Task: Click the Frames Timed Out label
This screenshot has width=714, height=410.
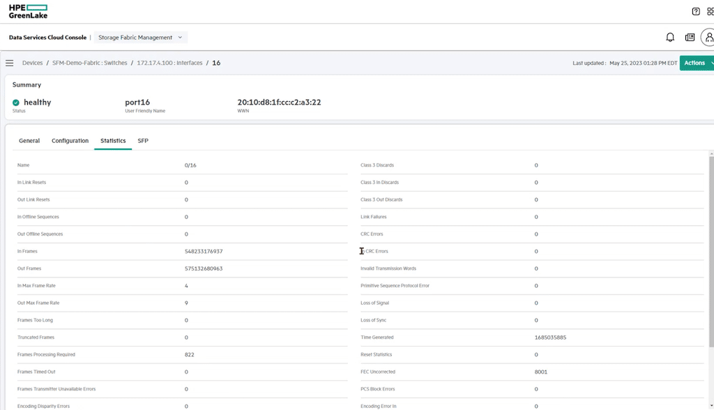Action: (x=36, y=372)
